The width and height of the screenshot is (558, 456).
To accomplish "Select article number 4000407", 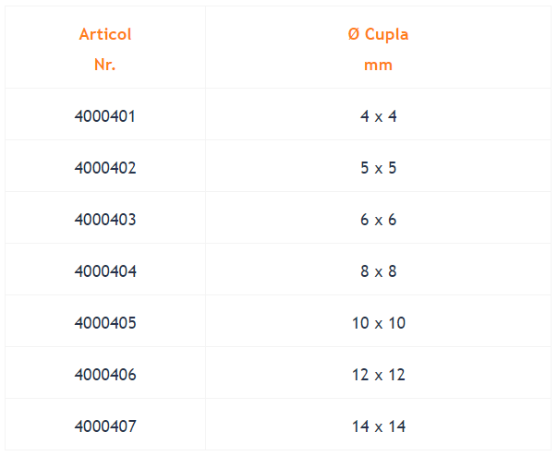I will 105,426.
